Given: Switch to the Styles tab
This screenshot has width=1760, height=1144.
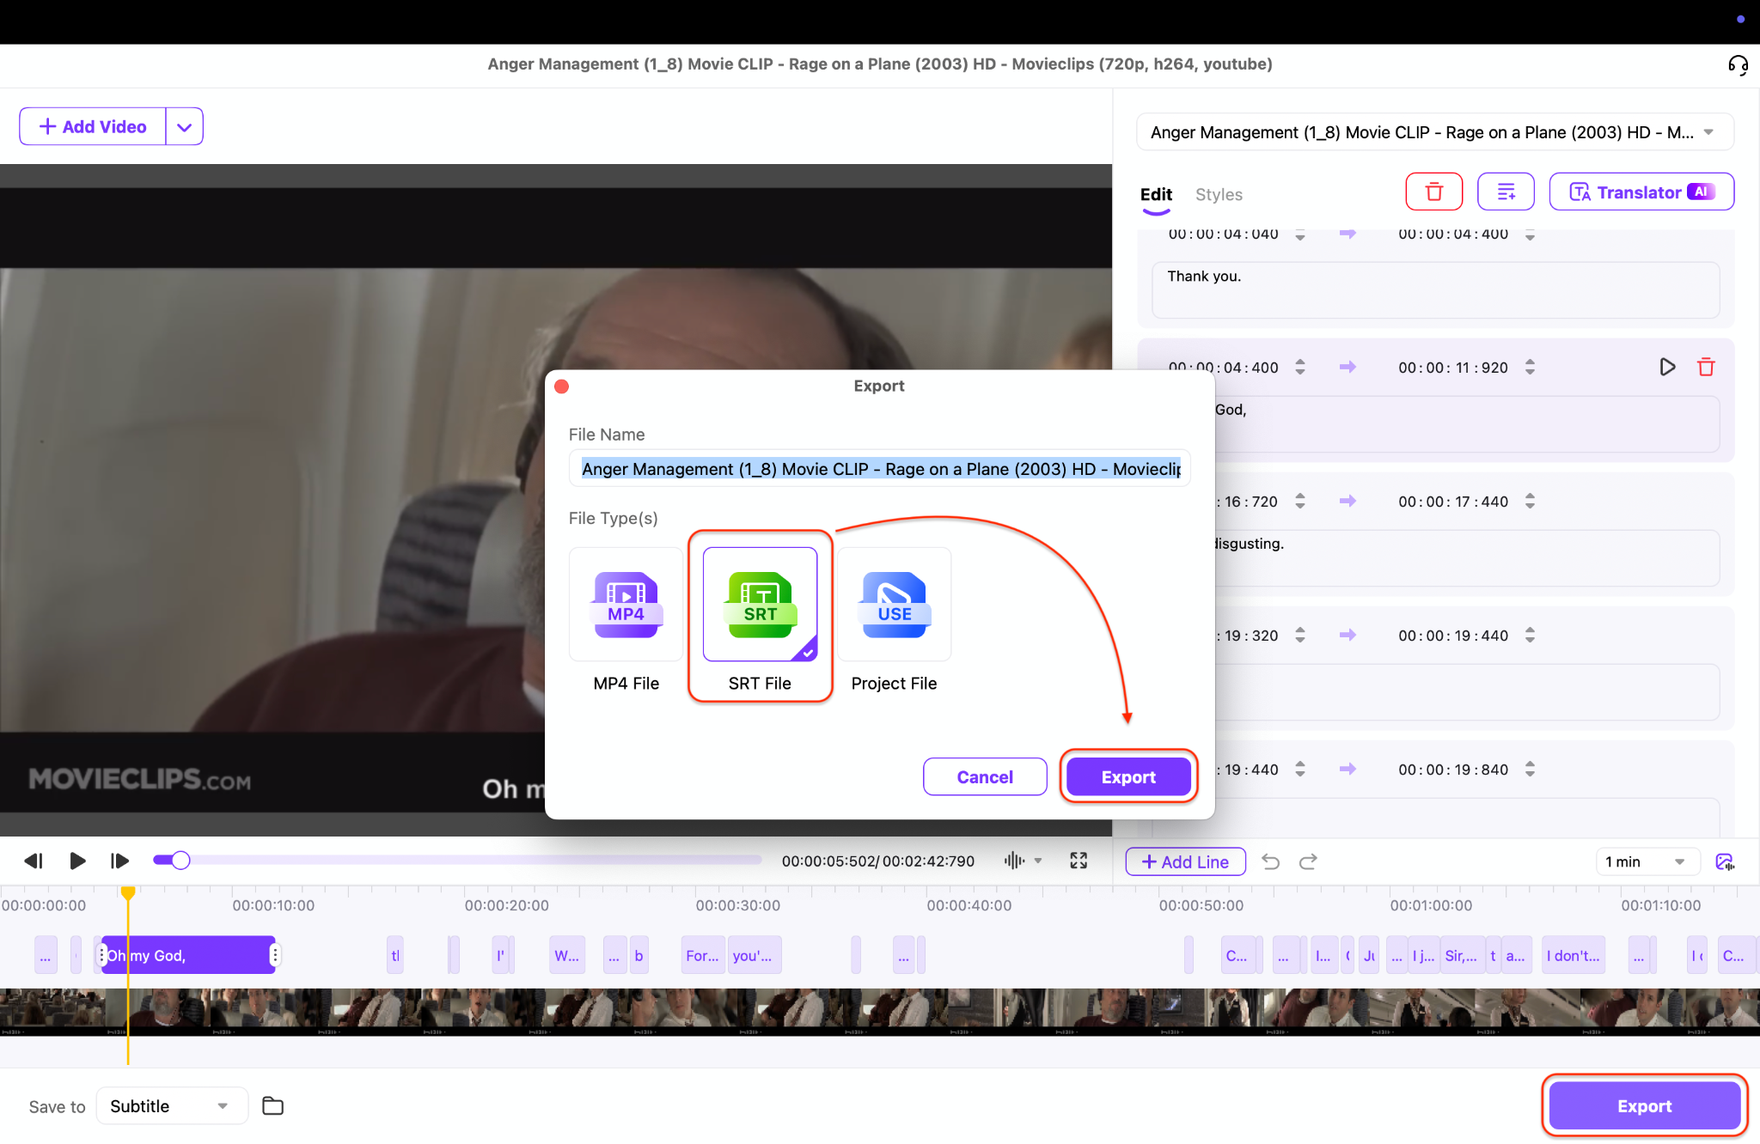Looking at the screenshot, I should pos(1218,194).
